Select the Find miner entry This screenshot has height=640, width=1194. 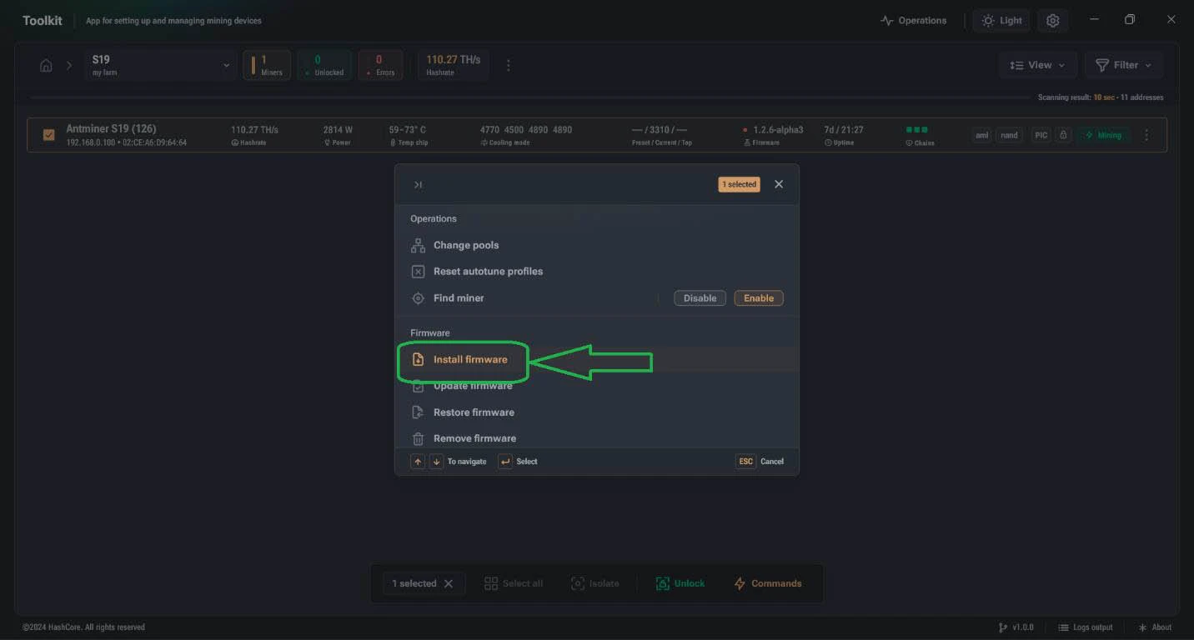pos(459,297)
